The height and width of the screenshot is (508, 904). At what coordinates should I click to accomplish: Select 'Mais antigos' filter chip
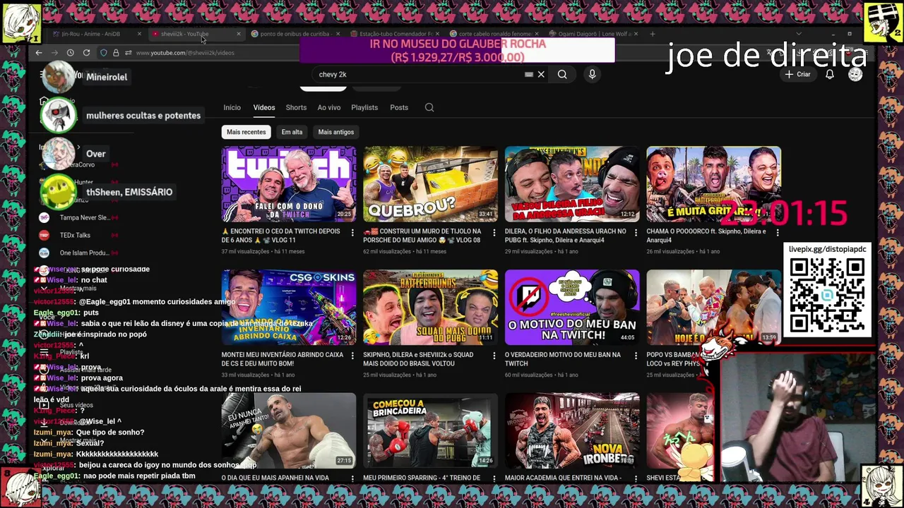pyautogui.click(x=335, y=132)
